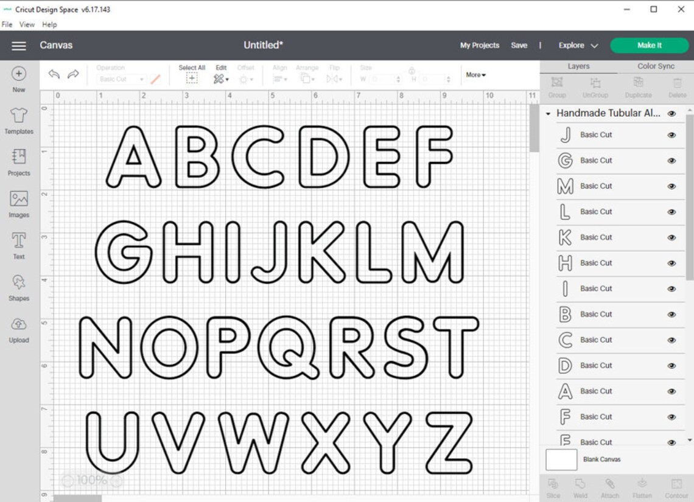Hide the J Basic Cut layer
This screenshot has width=694, height=502.
pyautogui.click(x=671, y=134)
